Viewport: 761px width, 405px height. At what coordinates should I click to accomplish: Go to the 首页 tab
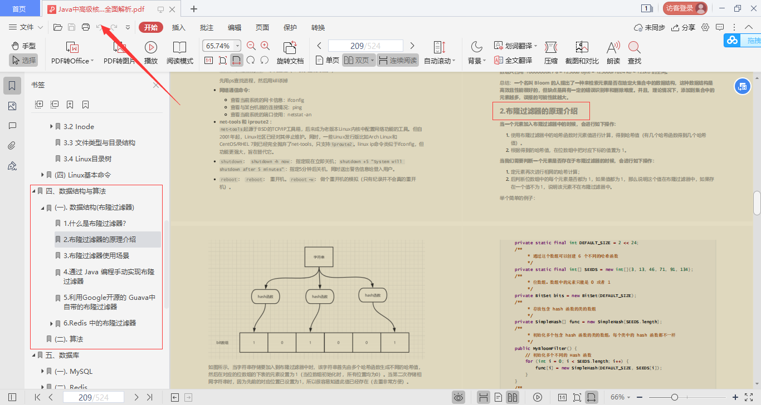(19, 9)
